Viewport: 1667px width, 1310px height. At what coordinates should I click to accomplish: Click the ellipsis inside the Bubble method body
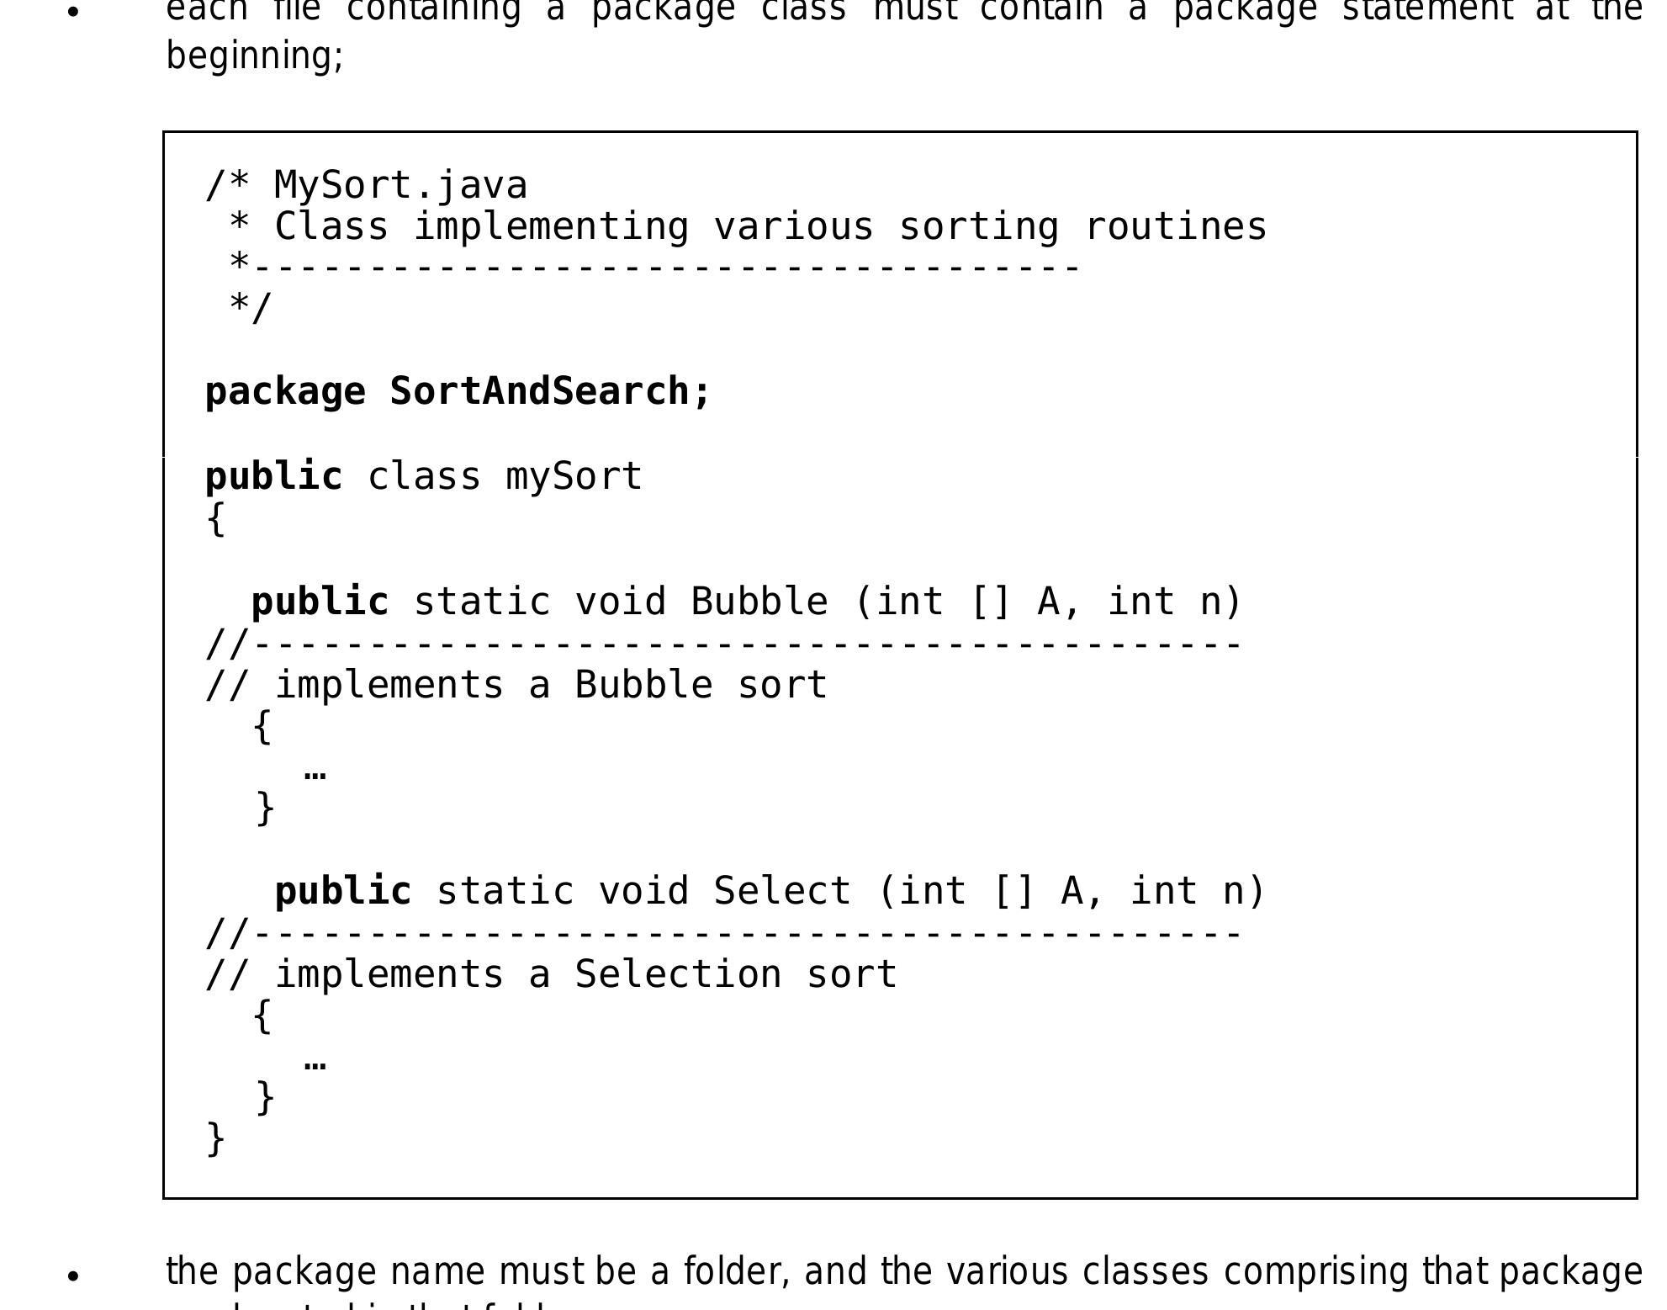click(315, 772)
